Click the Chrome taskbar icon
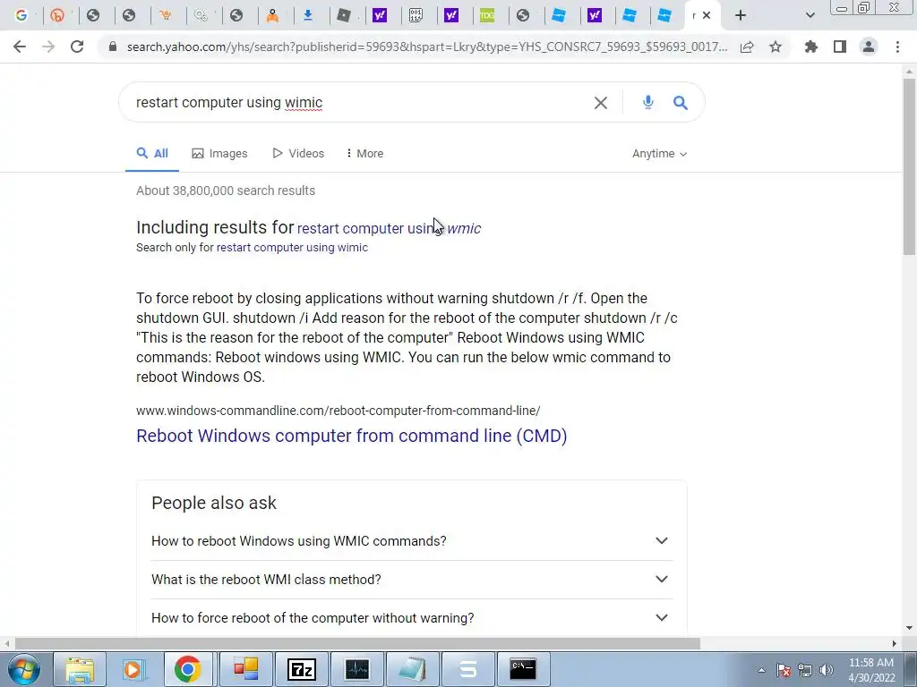The image size is (917, 687). point(188,669)
